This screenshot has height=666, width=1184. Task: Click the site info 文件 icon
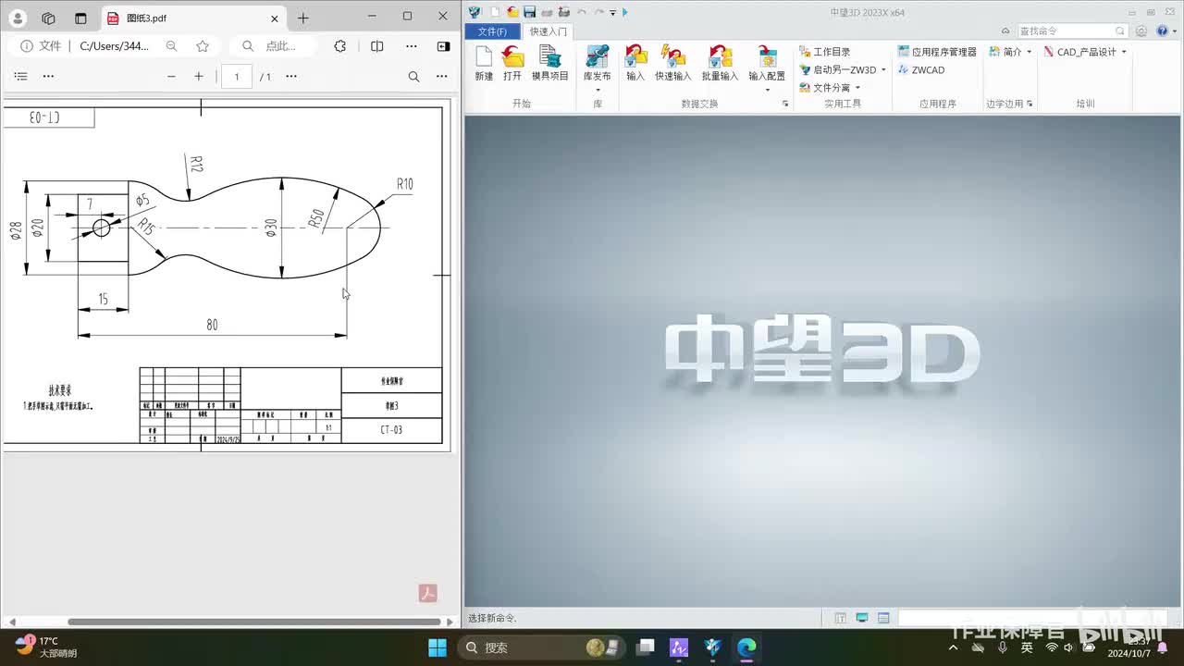pos(41,46)
